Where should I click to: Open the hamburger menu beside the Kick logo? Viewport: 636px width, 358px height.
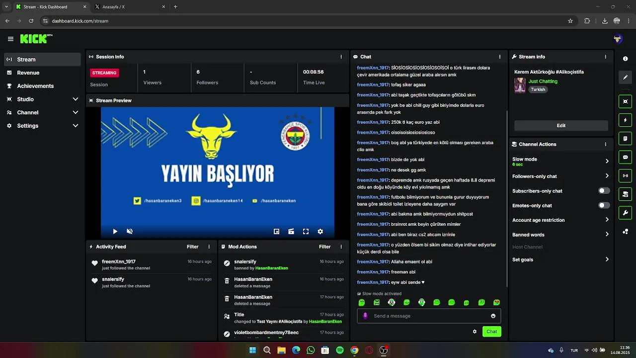pyautogui.click(x=10, y=39)
